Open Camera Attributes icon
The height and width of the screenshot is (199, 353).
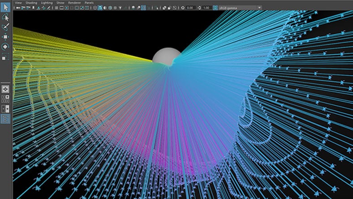(x=28, y=8)
